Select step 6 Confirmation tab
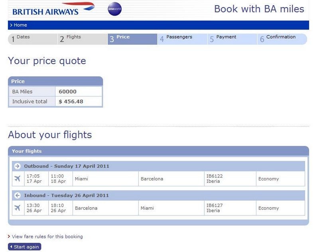The height and width of the screenshot is (252, 319). (282, 39)
